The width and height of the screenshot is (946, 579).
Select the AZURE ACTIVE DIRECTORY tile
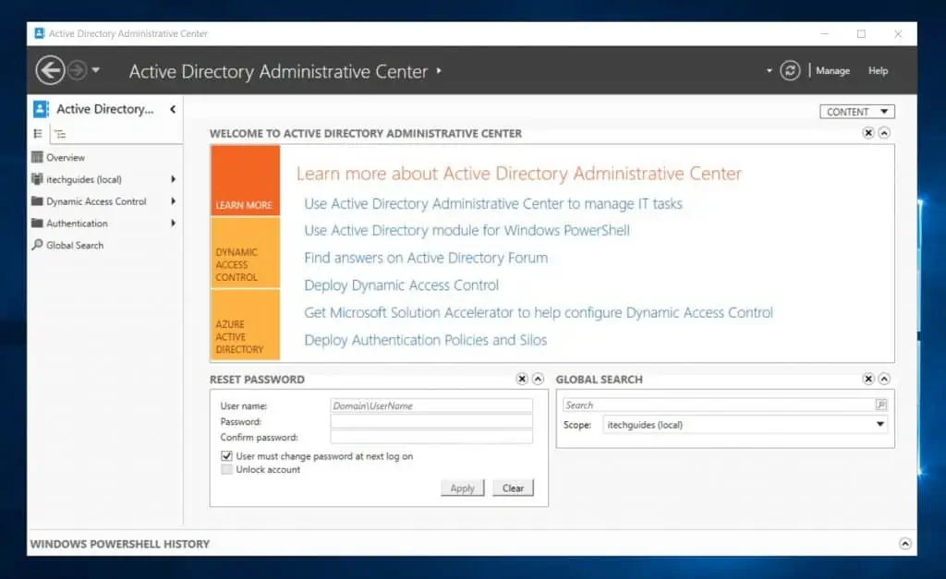245,325
